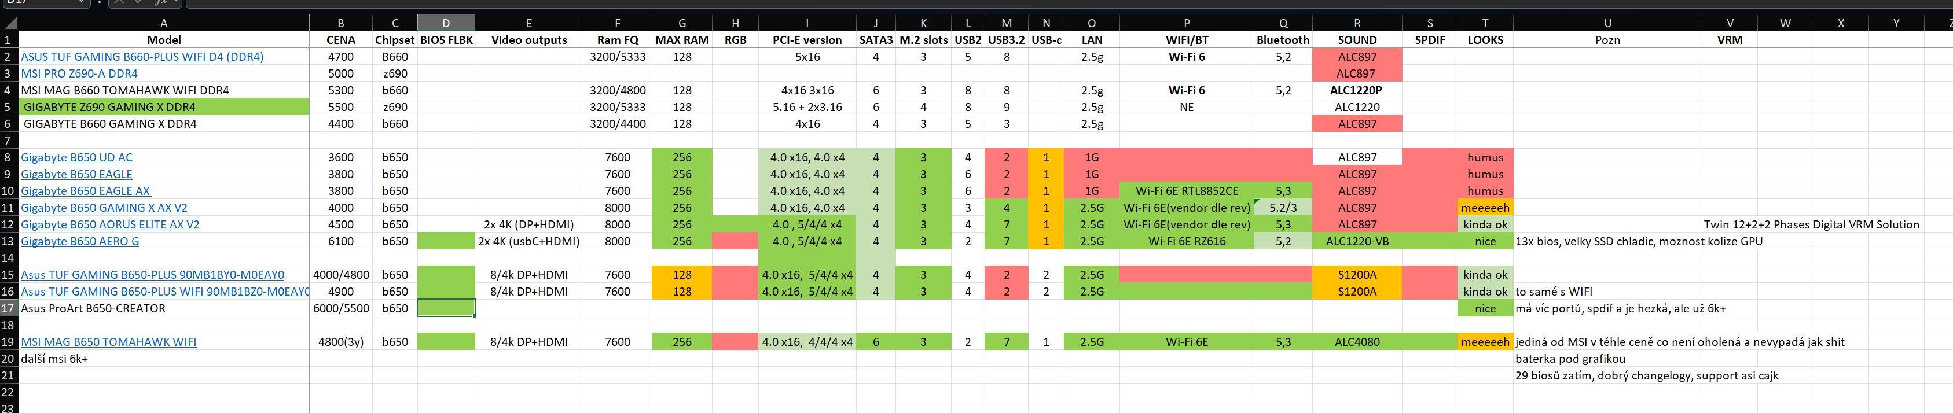This screenshot has height=413, width=1953.
Task: Select the ALC4080 sound cell
Action: (1357, 342)
